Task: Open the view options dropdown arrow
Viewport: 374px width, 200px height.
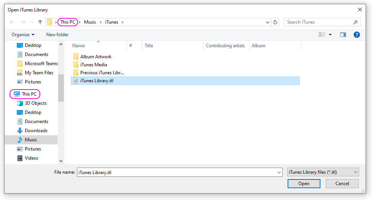Action: click(330, 35)
